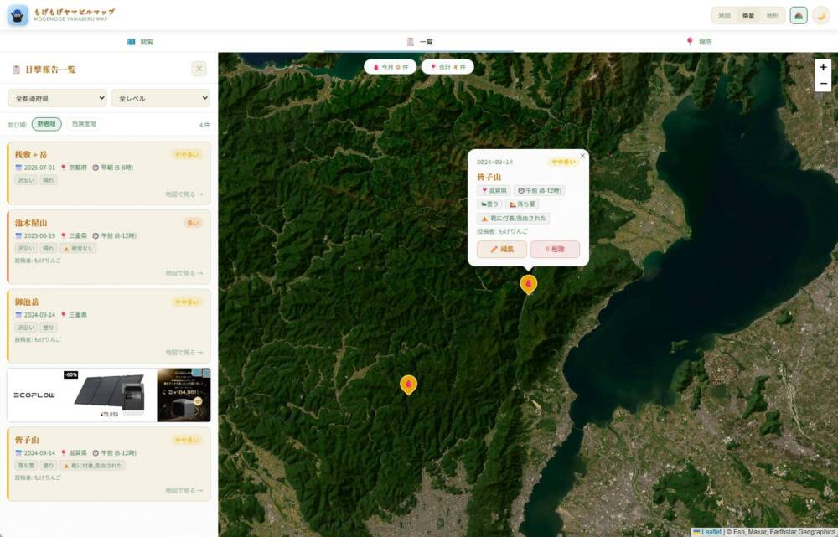Open the 全都道府県 prefecture dropdown
This screenshot has width=838, height=537.
[x=57, y=98]
